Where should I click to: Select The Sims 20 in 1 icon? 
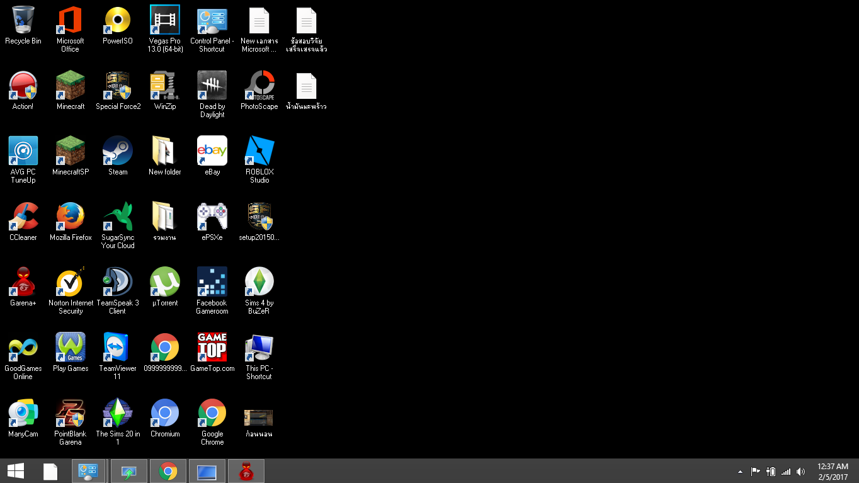coord(118,413)
